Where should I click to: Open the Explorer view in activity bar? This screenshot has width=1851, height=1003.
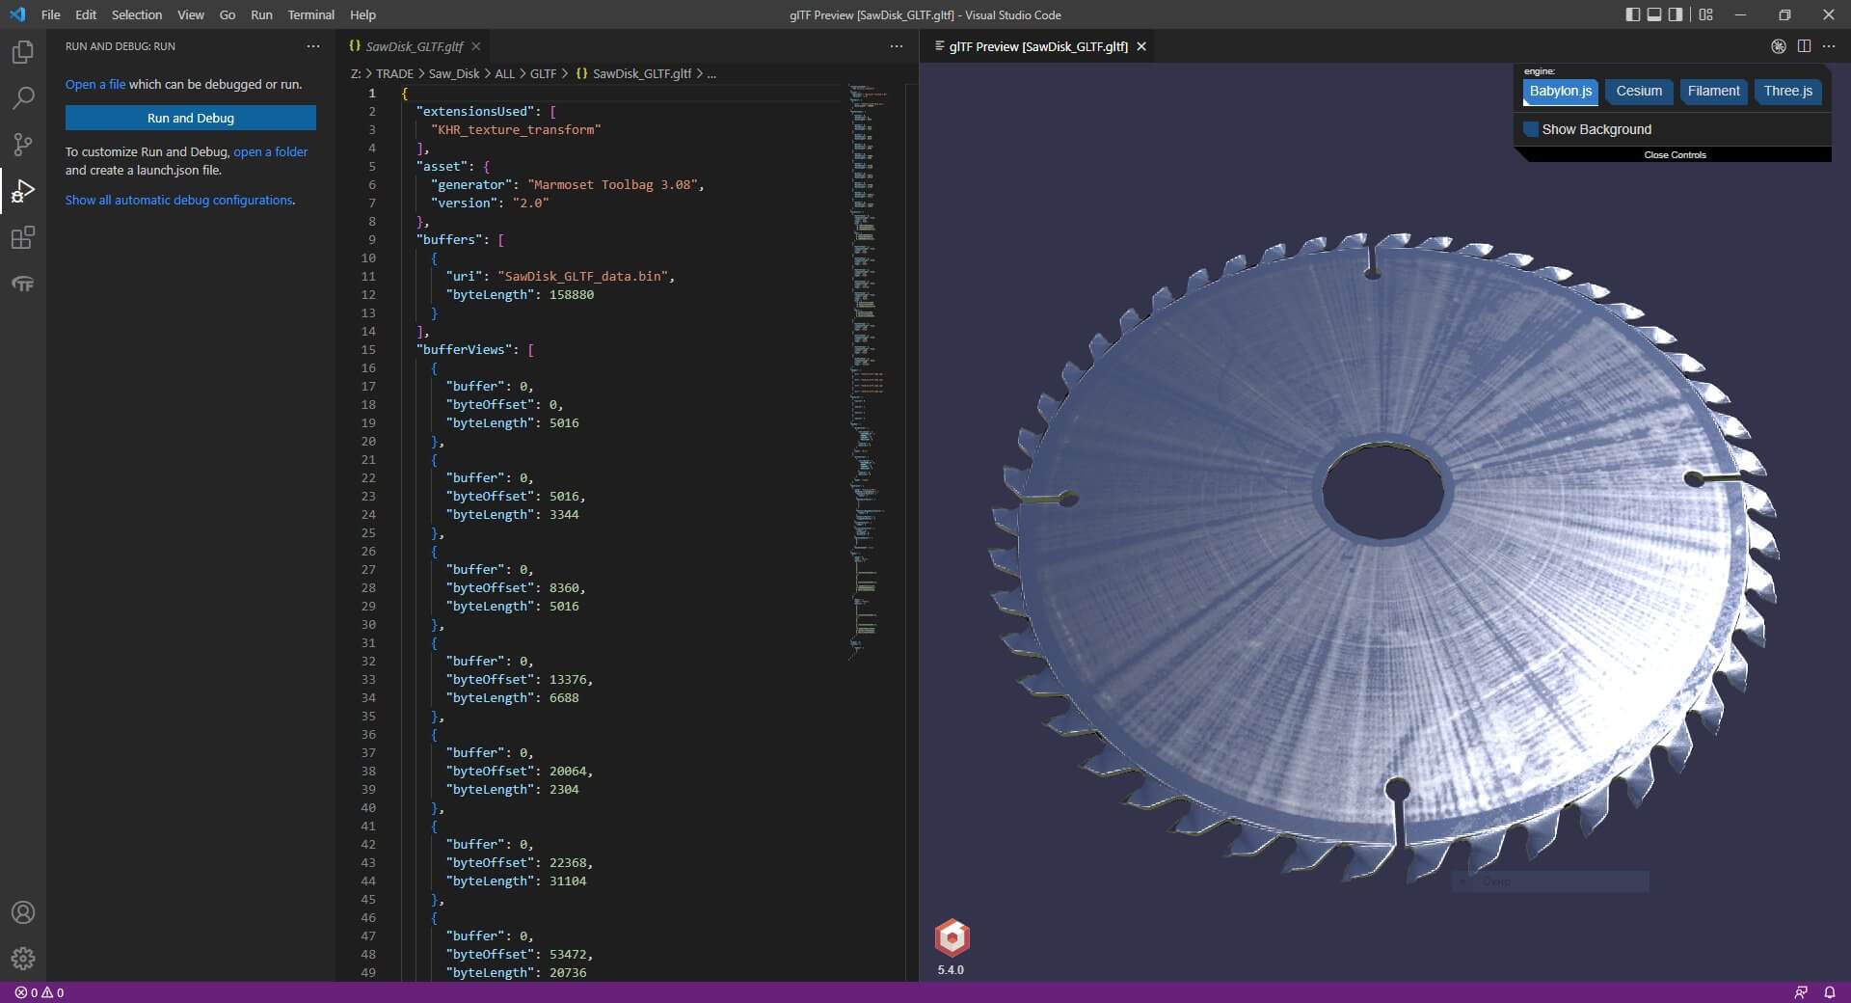[23, 52]
